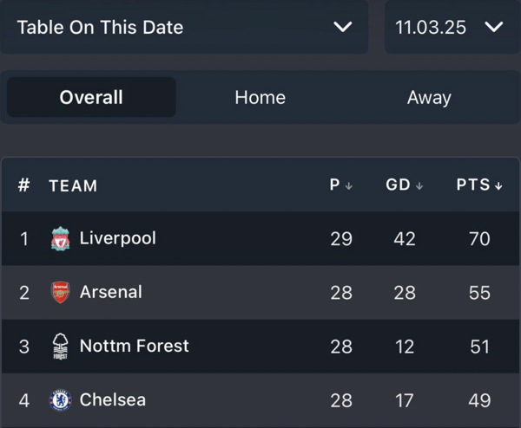Click the Arsenal club crest icon
The image size is (521, 428).
[60, 293]
